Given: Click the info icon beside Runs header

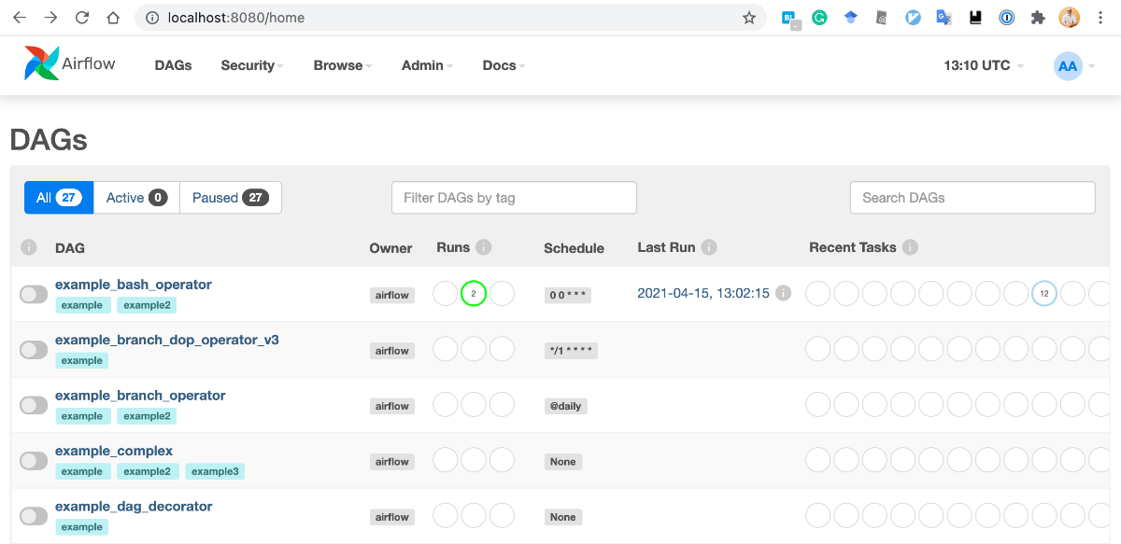Looking at the screenshot, I should [483, 247].
